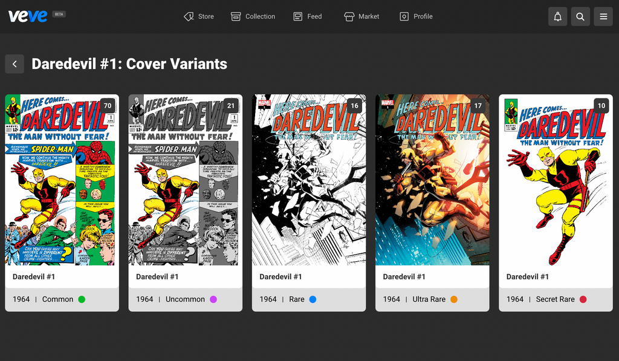The height and width of the screenshot is (361, 619).
Task: Click Daredevil #1 title on Secret Rare card
Action: [528, 277]
